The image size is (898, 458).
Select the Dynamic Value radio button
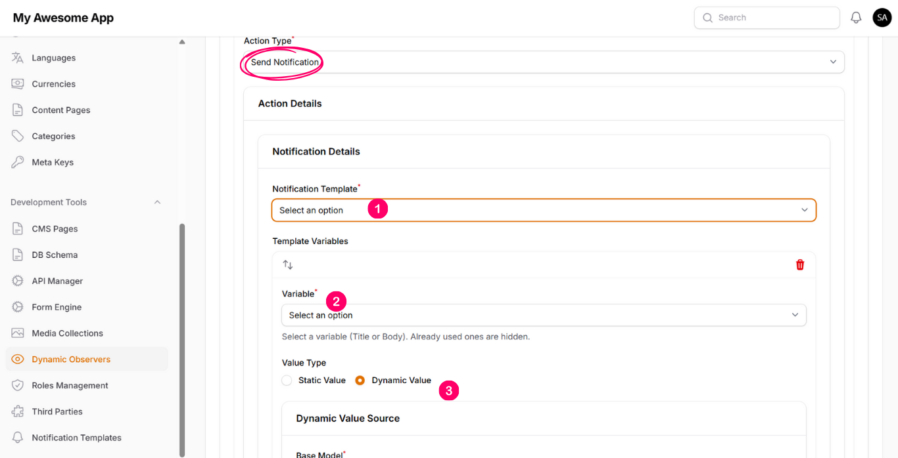[x=360, y=381]
